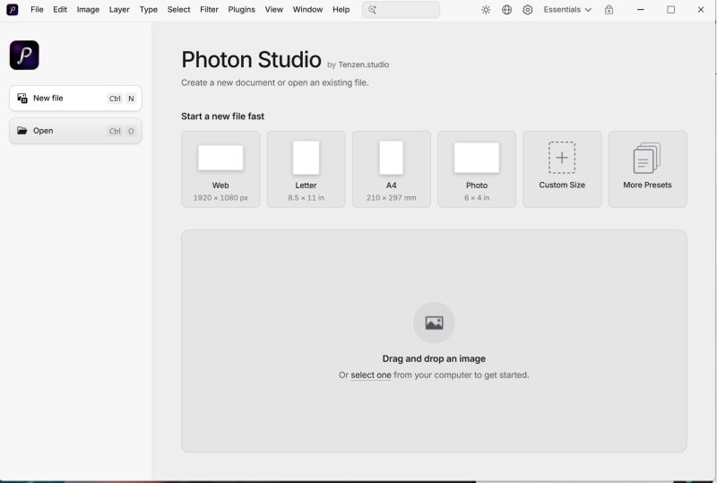
Task: Open the File menu
Action: point(37,10)
